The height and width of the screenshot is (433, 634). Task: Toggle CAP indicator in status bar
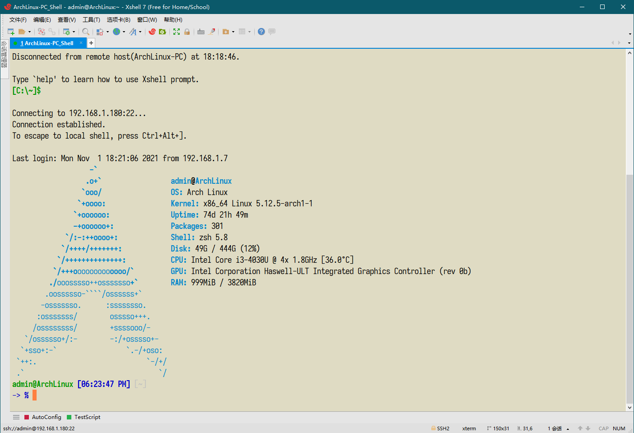[x=604, y=428]
